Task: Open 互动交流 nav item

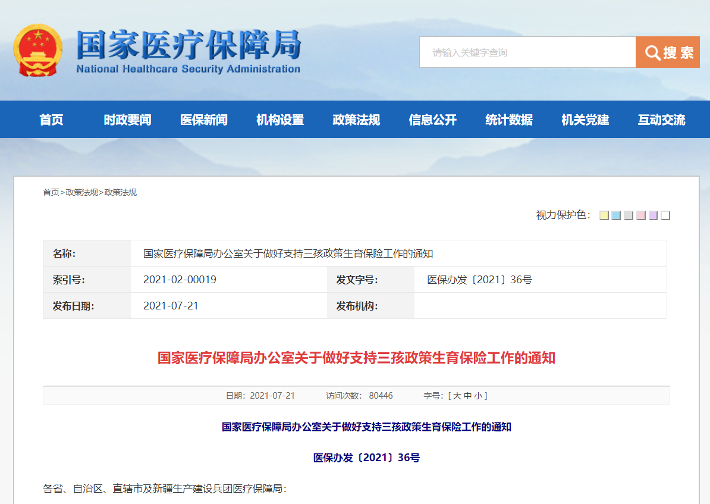Action: coord(662,120)
